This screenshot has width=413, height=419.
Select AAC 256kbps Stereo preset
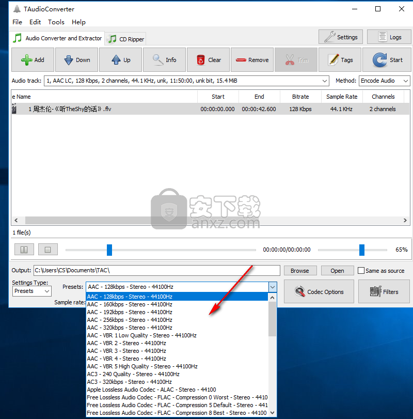click(177, 320)
